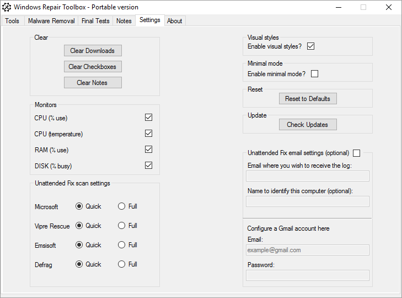
Task: Go to the Final Tests tab
Action: point(95,21)
